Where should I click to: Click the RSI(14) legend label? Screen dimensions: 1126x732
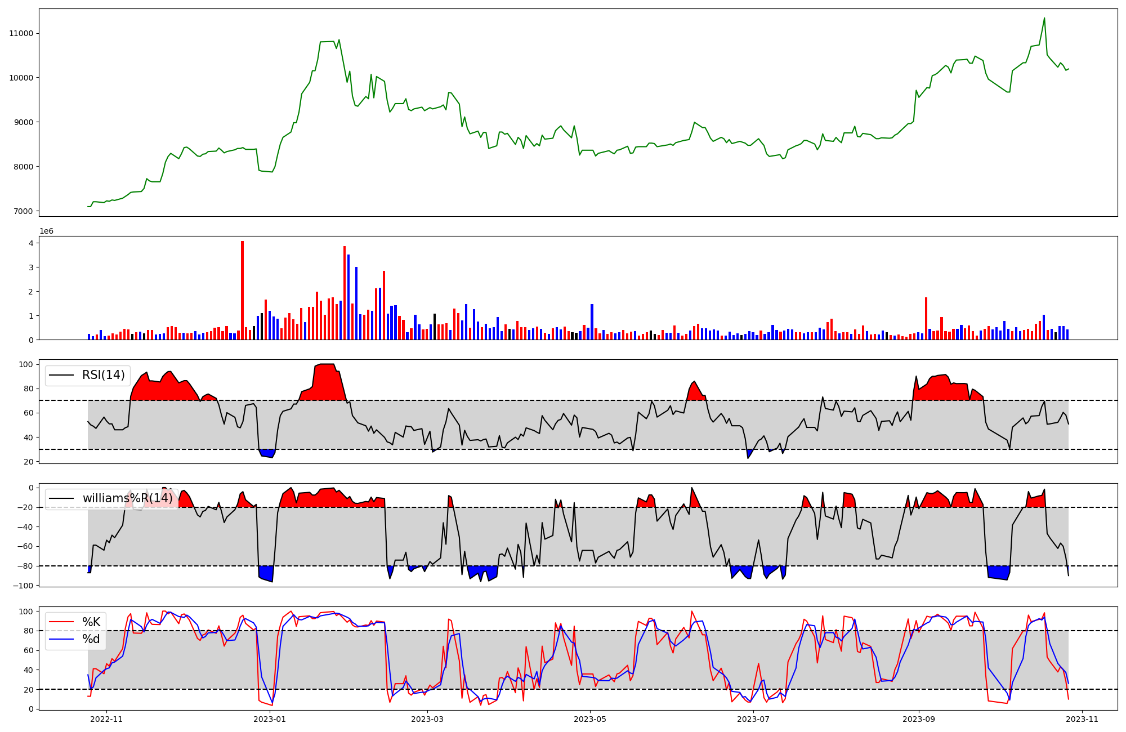tap(104, 375)
